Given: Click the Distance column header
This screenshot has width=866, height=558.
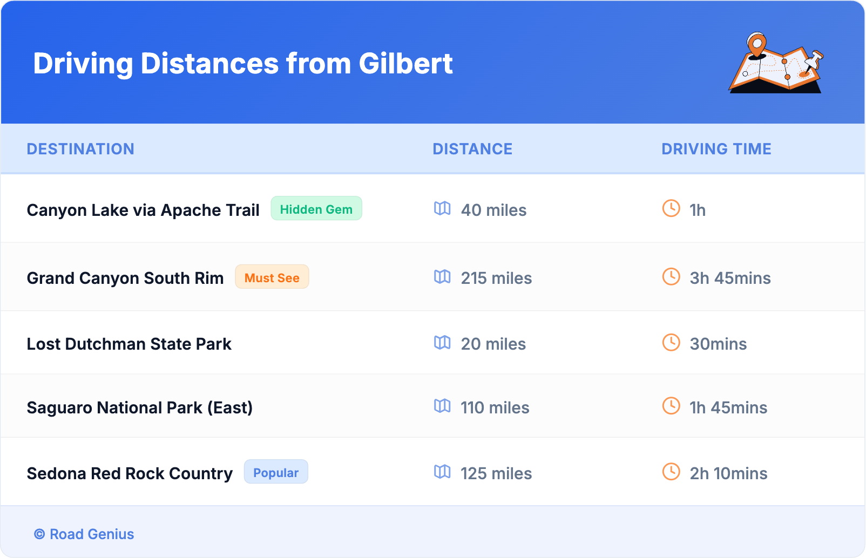Looking at the screenshot, I should click(472, 149).
